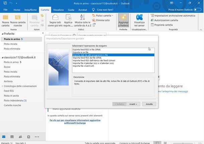This screenshot has height=144, width=204.
Task: Click the lightbulb Cosa vuoi fare icon
Action: pos(93,10)
